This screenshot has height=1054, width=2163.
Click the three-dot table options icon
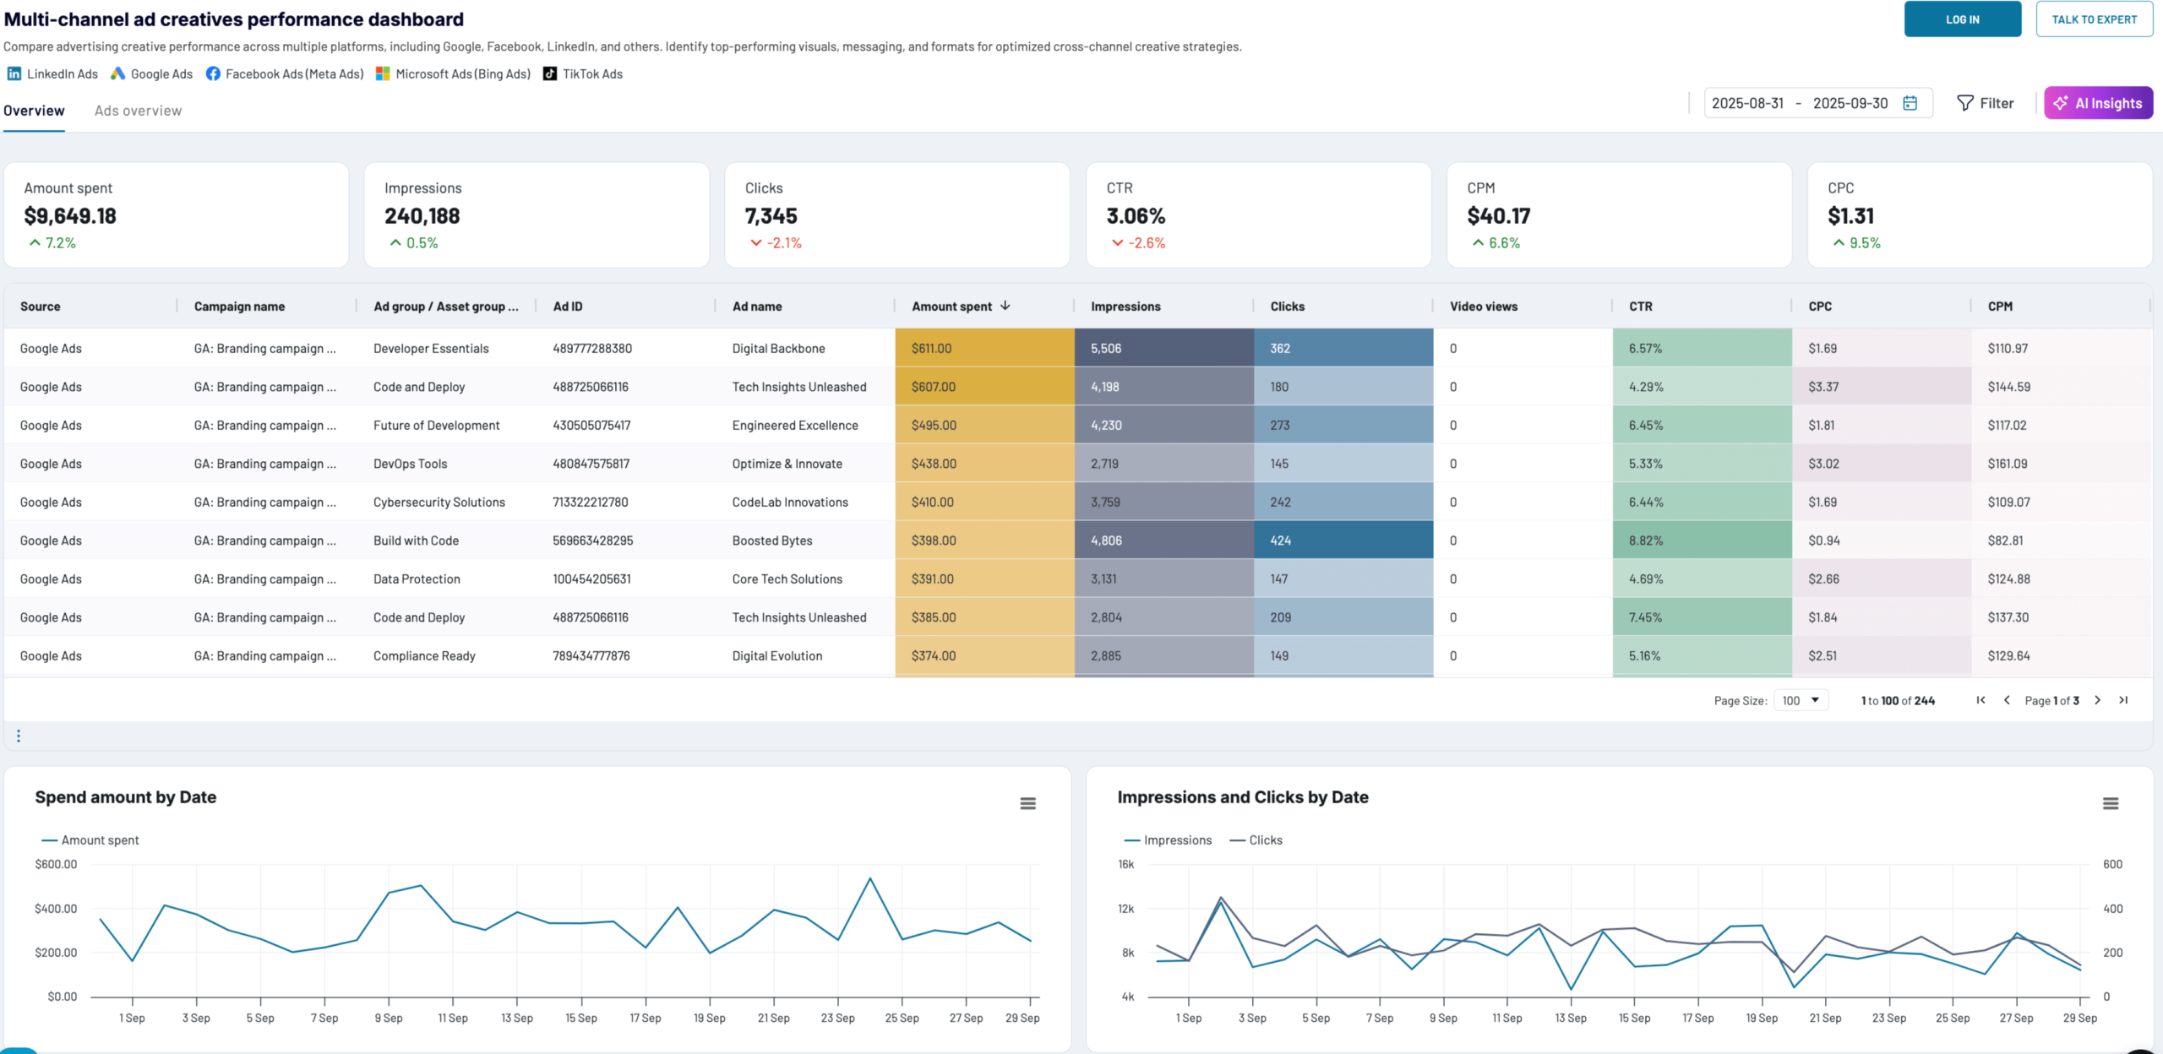(x=19, y=736)
